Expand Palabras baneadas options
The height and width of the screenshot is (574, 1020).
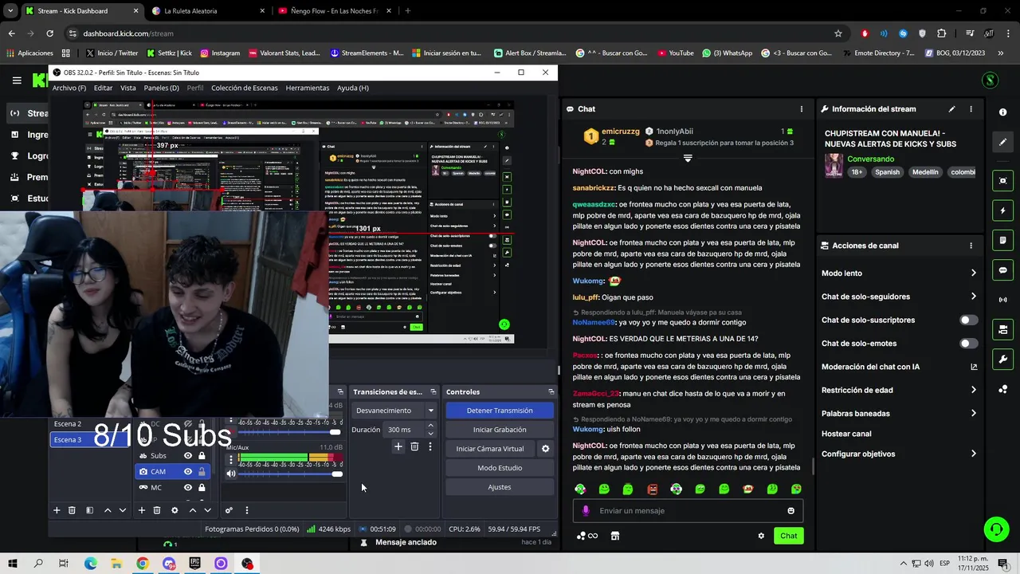[x=973, y=413]
